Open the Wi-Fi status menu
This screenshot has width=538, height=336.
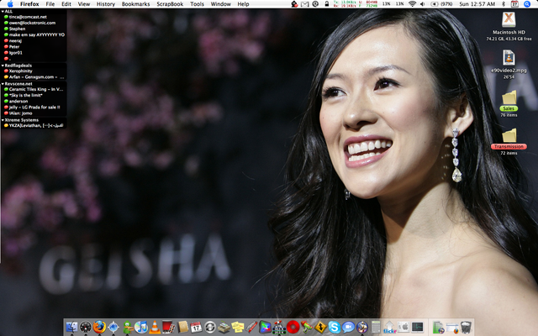pyautogui.click(x=413, y=4)
